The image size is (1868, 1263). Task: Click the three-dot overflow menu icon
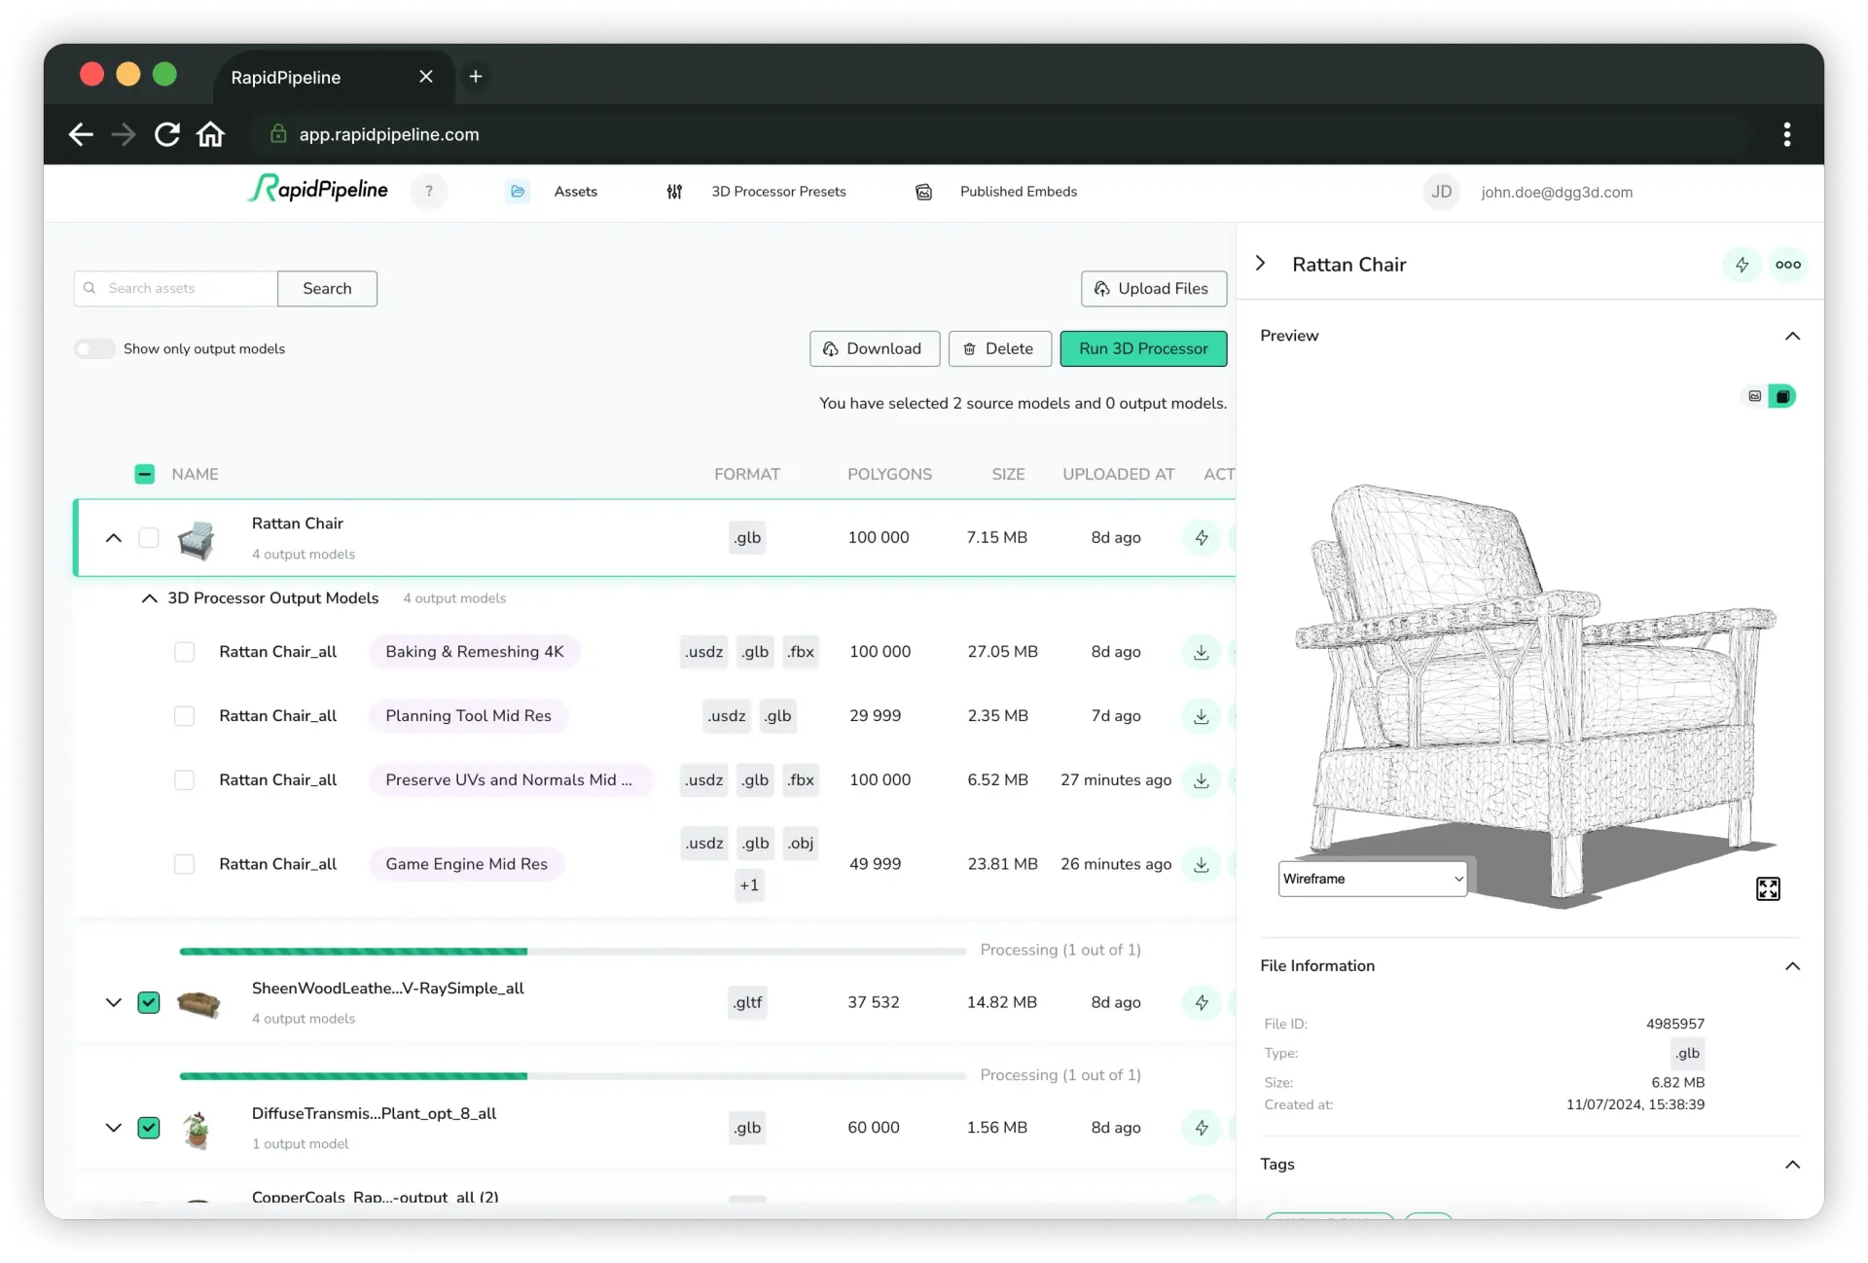pyautogui.click(x=1787, y=264)
